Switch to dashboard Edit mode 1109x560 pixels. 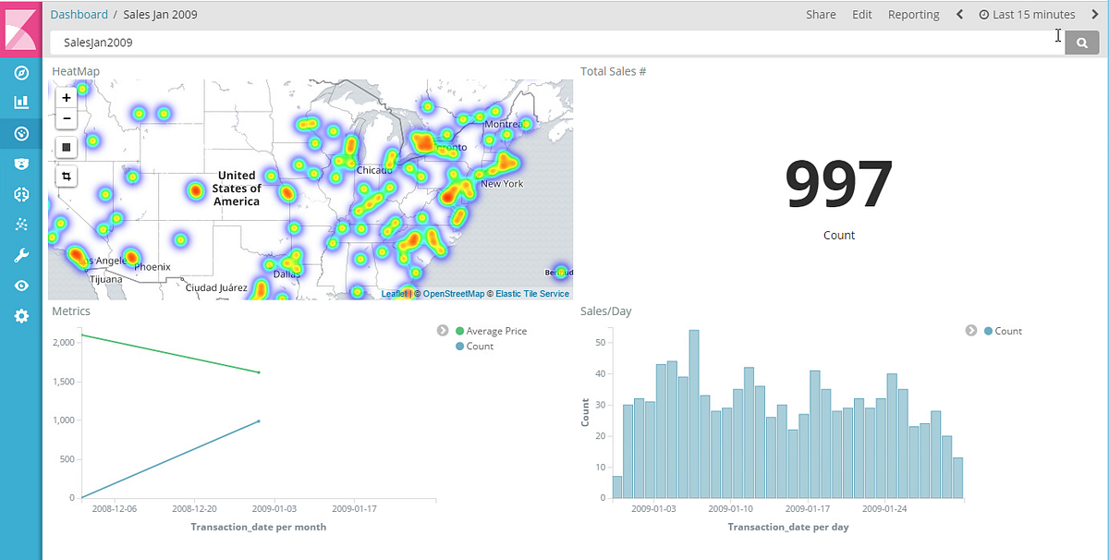click(x=861, y=14)
